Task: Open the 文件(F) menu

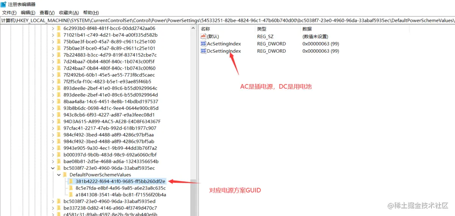Action: 9,13
